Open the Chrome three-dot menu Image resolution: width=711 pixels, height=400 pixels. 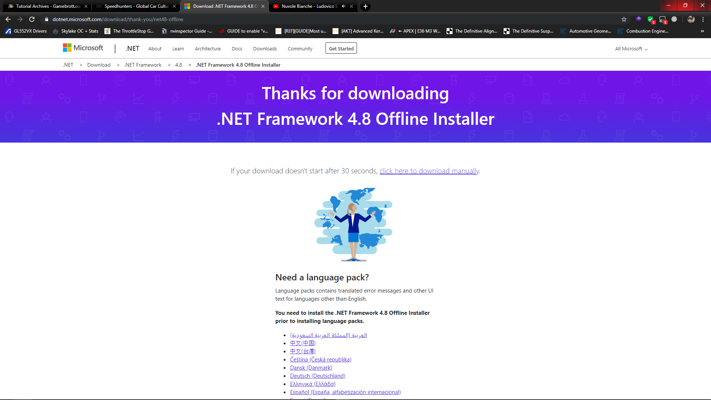[703, 19]
